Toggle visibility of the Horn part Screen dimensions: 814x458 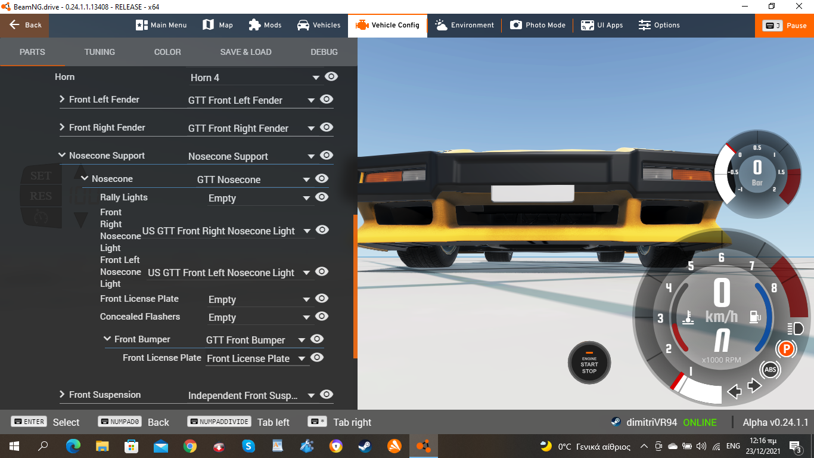(331, 77)
